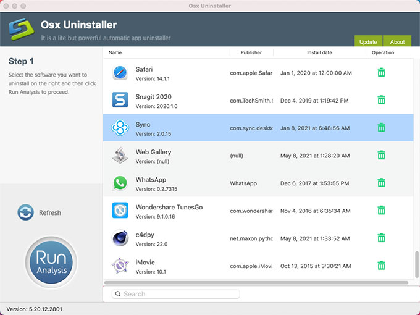Delete Safari using its trash icon

tap(381, 72)
